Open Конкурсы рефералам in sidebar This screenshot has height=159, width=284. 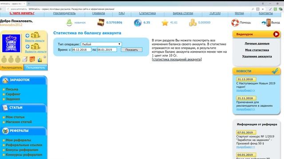coord(24,155)
